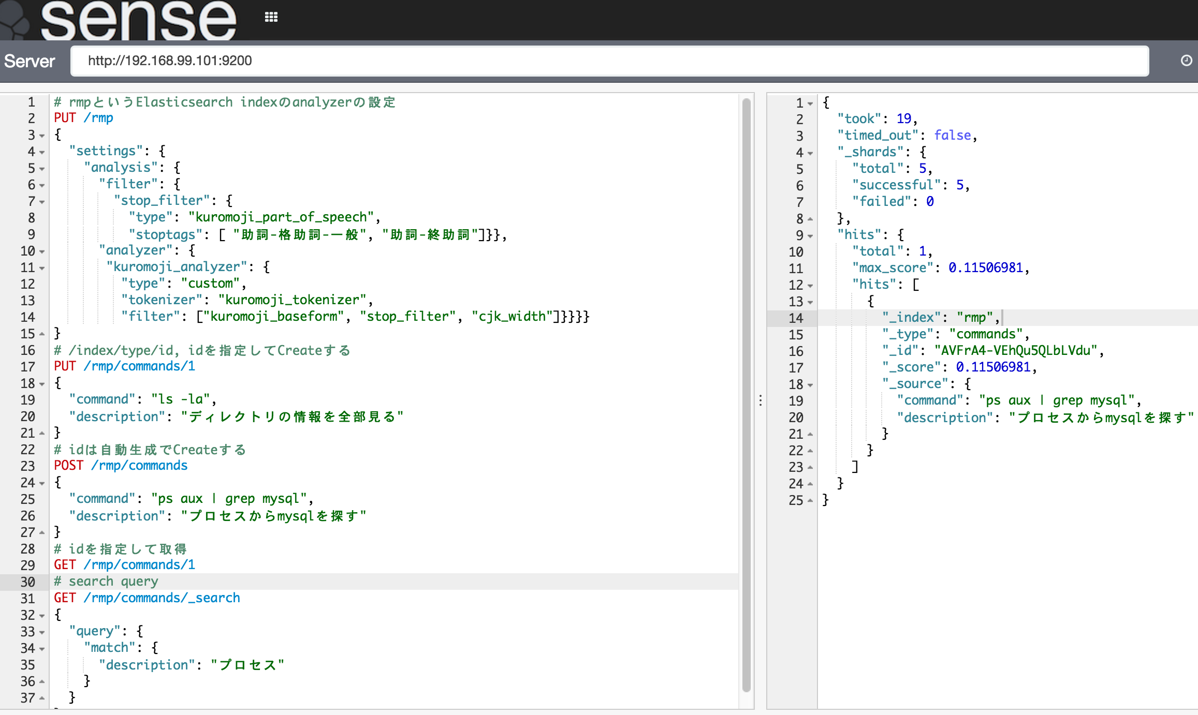Click the server URL input field
The height and width of the screenshot is (715, 1198).
609,61
